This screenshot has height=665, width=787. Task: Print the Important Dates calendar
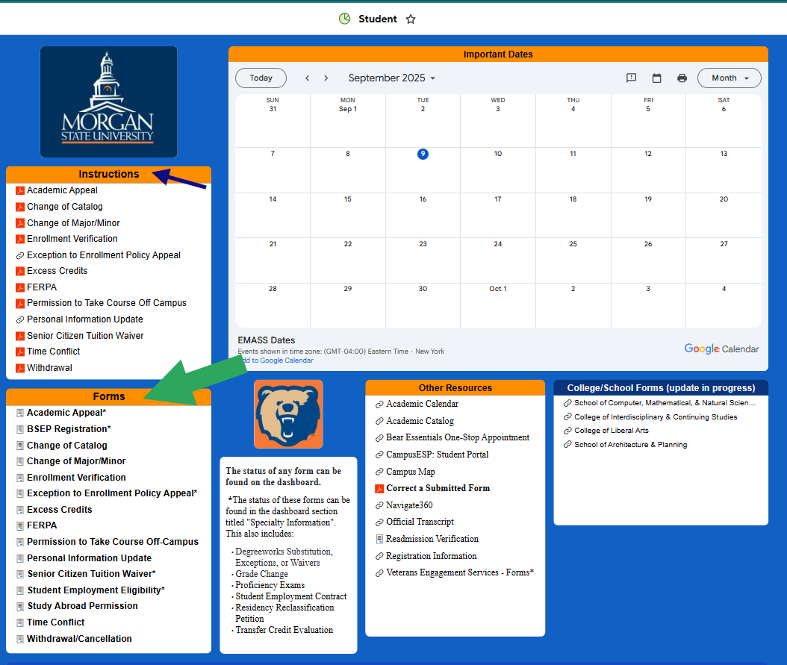[682, 78]
